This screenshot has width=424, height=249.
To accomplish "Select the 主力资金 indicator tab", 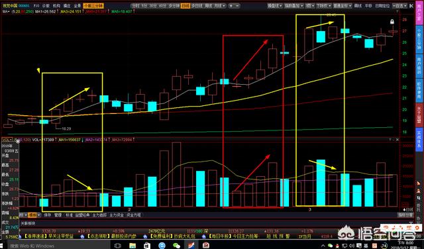I will pos(117,215).
